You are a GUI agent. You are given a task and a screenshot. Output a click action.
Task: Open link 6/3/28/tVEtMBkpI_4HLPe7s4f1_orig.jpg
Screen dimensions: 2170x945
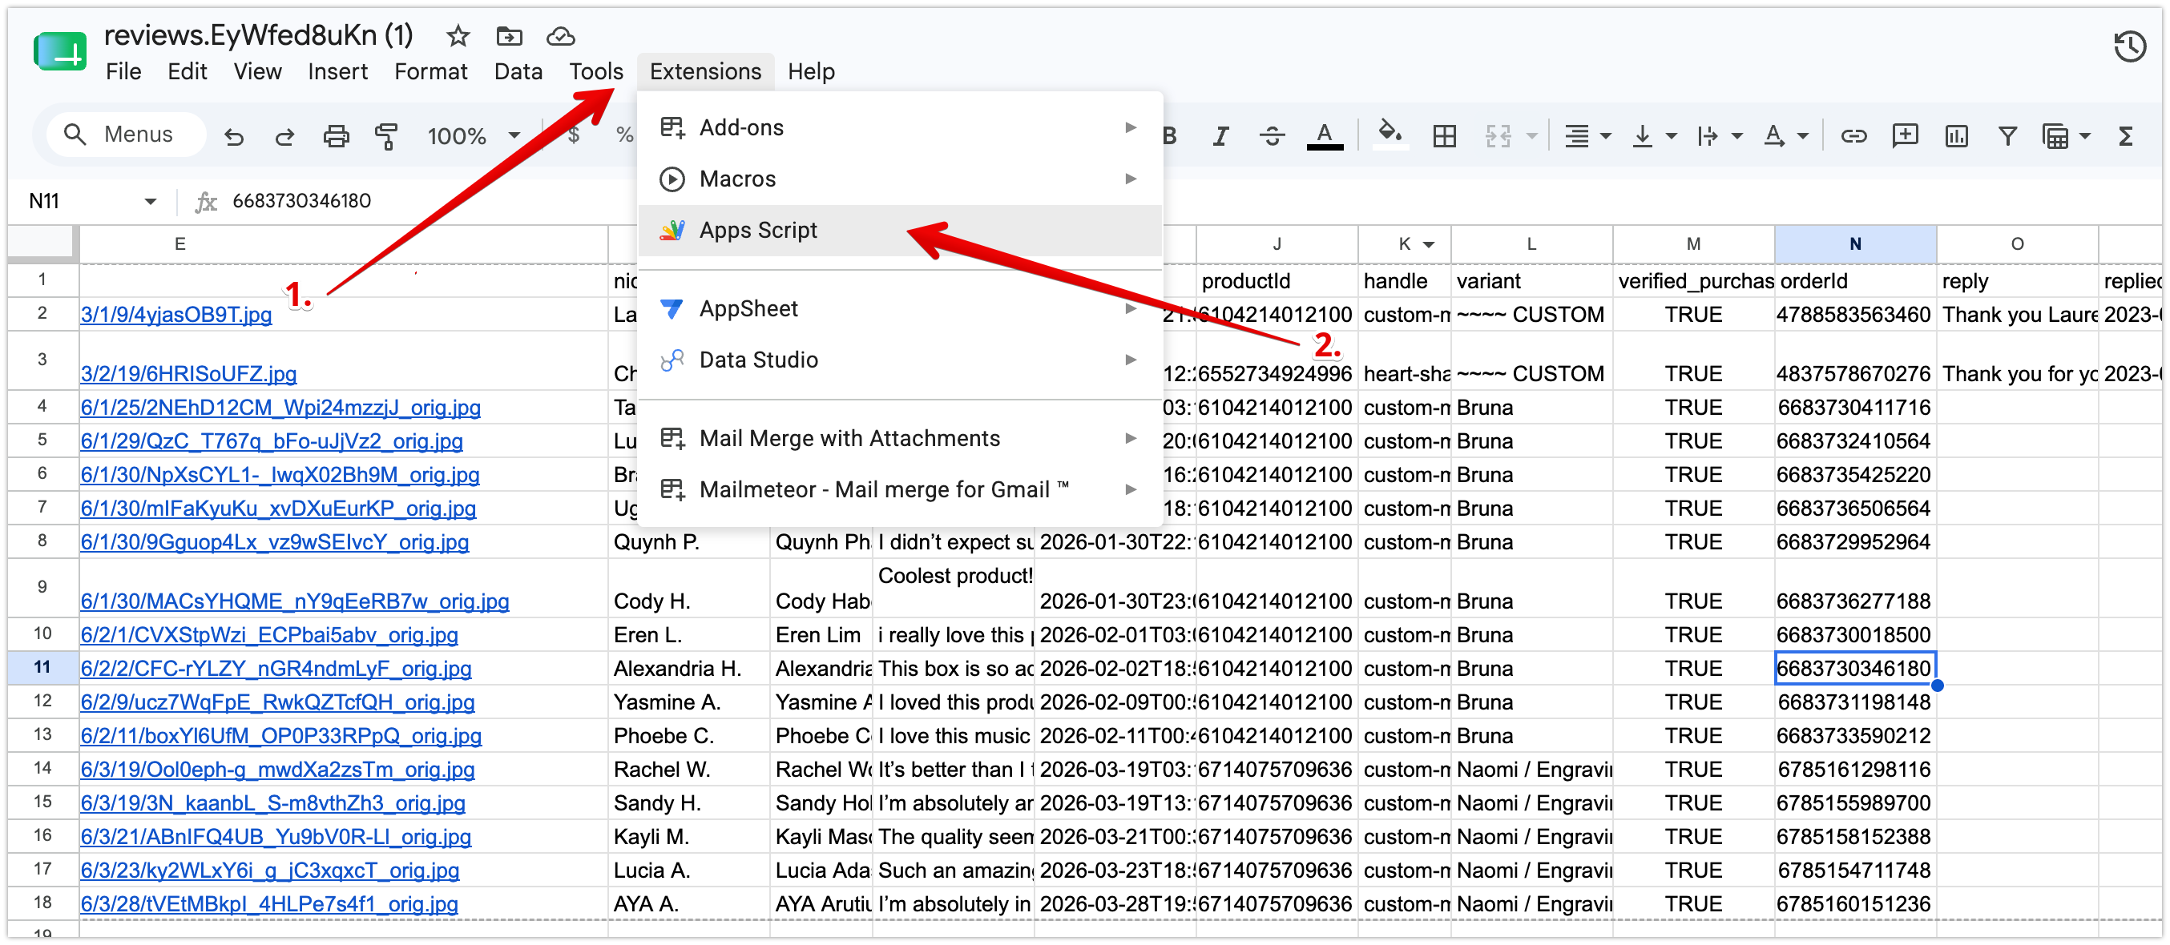tap(269, 905)
